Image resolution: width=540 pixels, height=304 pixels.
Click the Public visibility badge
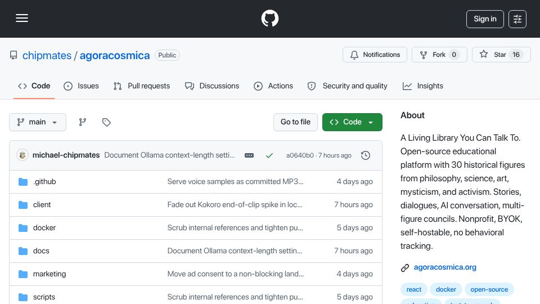coord(167,55)
